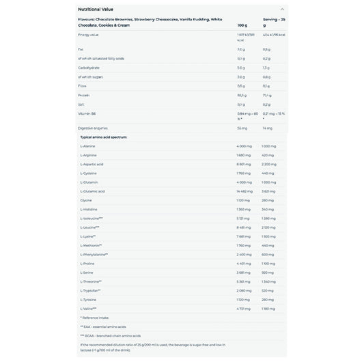Click the recommended dilution ratio note
The width and height of the screenshot is (364, 364).
click(153, 348)
